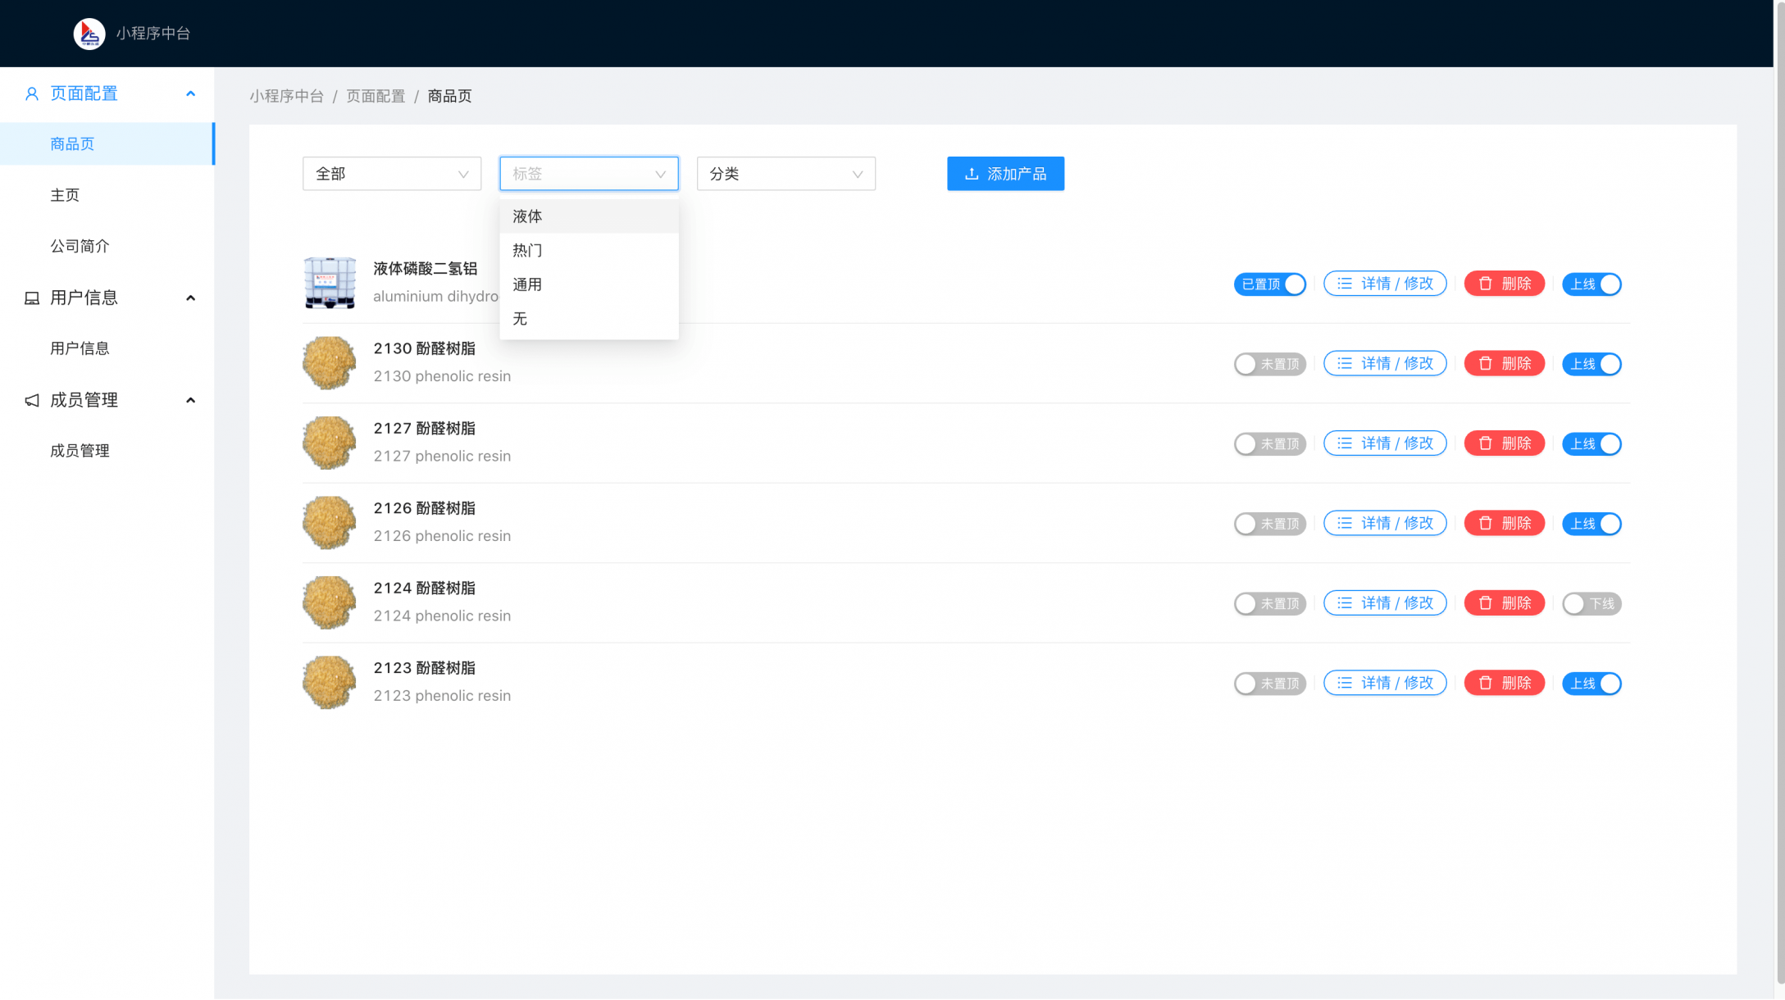Click upload icon on 添加产品 button
The image size is (1785, 1000).
coord(972,174)
